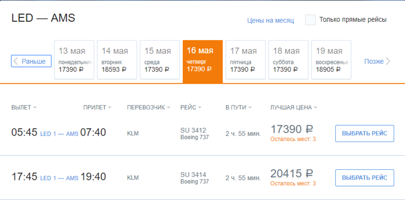Go to earlier dates with 'Раньше'
This screenshot has height=200, width=405.
click(x=31, y=61)
